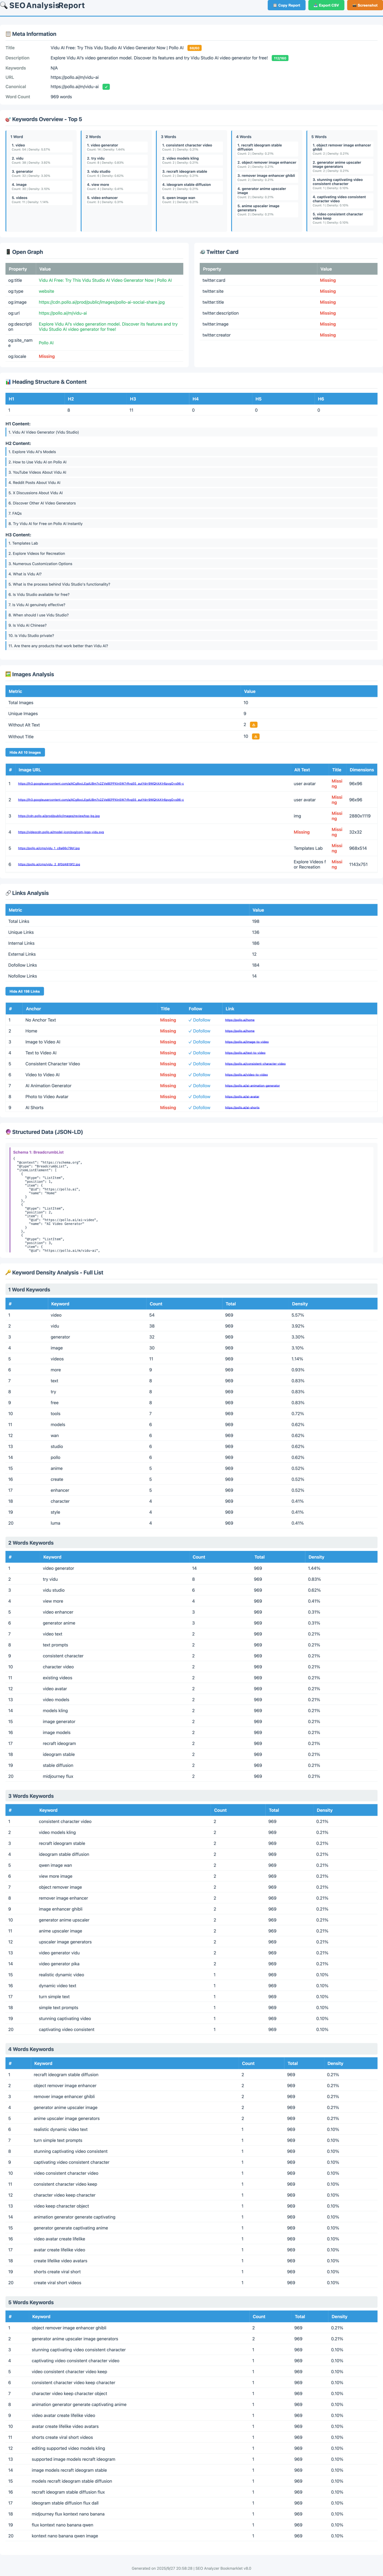Screen dimensions: 383x2576
Task: Click H3 item 'Is Vidu Studio private?'
Action: pyautogui.click(x=191, y=636)
